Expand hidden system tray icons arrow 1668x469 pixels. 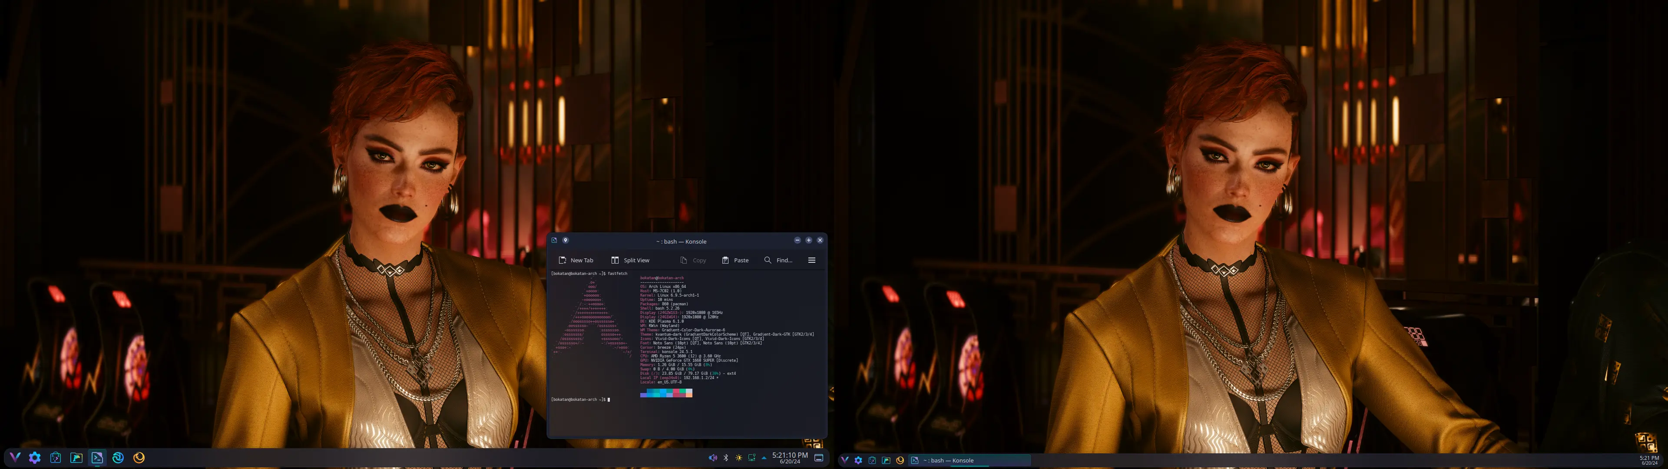(764, 457)
